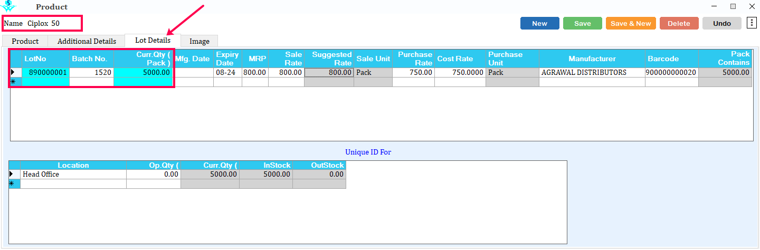Screen dimensions: 760x250
Task: Click the InStock cell 5000.00
Action: click(x=266, y=174)
